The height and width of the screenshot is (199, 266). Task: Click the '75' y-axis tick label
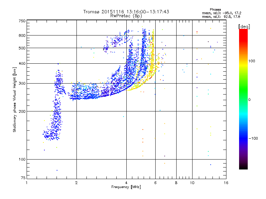coord(23,178)
